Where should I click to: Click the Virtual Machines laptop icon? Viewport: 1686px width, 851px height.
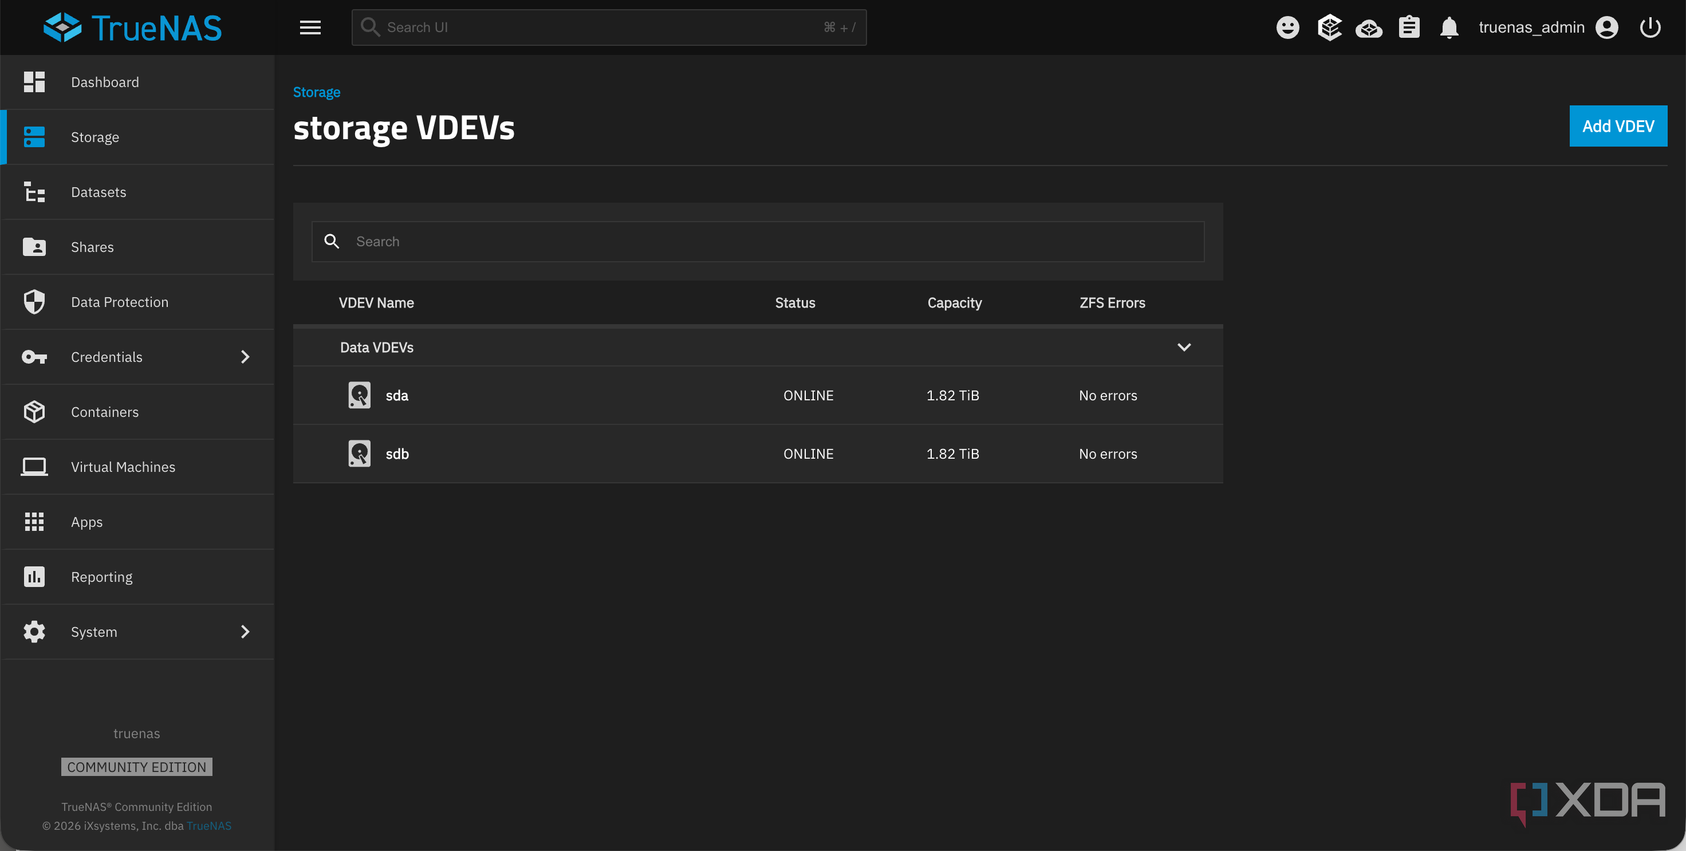click(34, 467)
